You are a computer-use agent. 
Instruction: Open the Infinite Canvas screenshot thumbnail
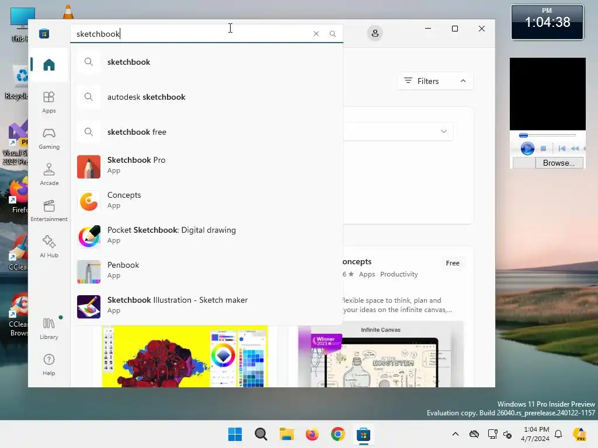pyautogui.click(x=381, y=354)
